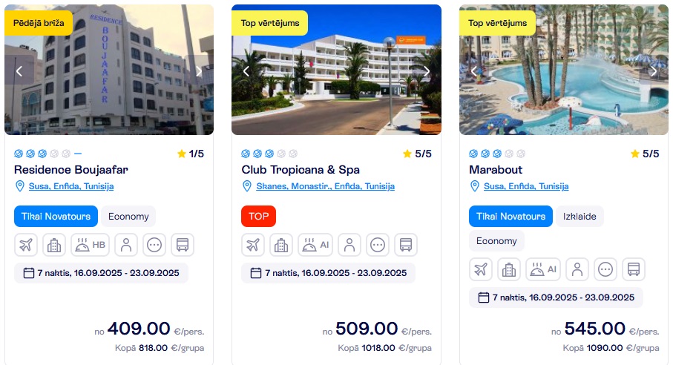Open the Susa, Enfida location link for Residence Boujaafar

pos(71,186)
